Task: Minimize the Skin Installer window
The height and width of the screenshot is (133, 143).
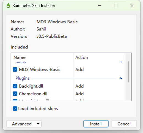Action: coord(100,6)
